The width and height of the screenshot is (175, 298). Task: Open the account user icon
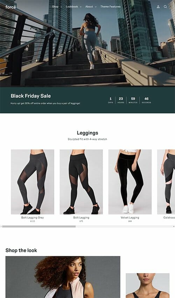coord(158,7)
